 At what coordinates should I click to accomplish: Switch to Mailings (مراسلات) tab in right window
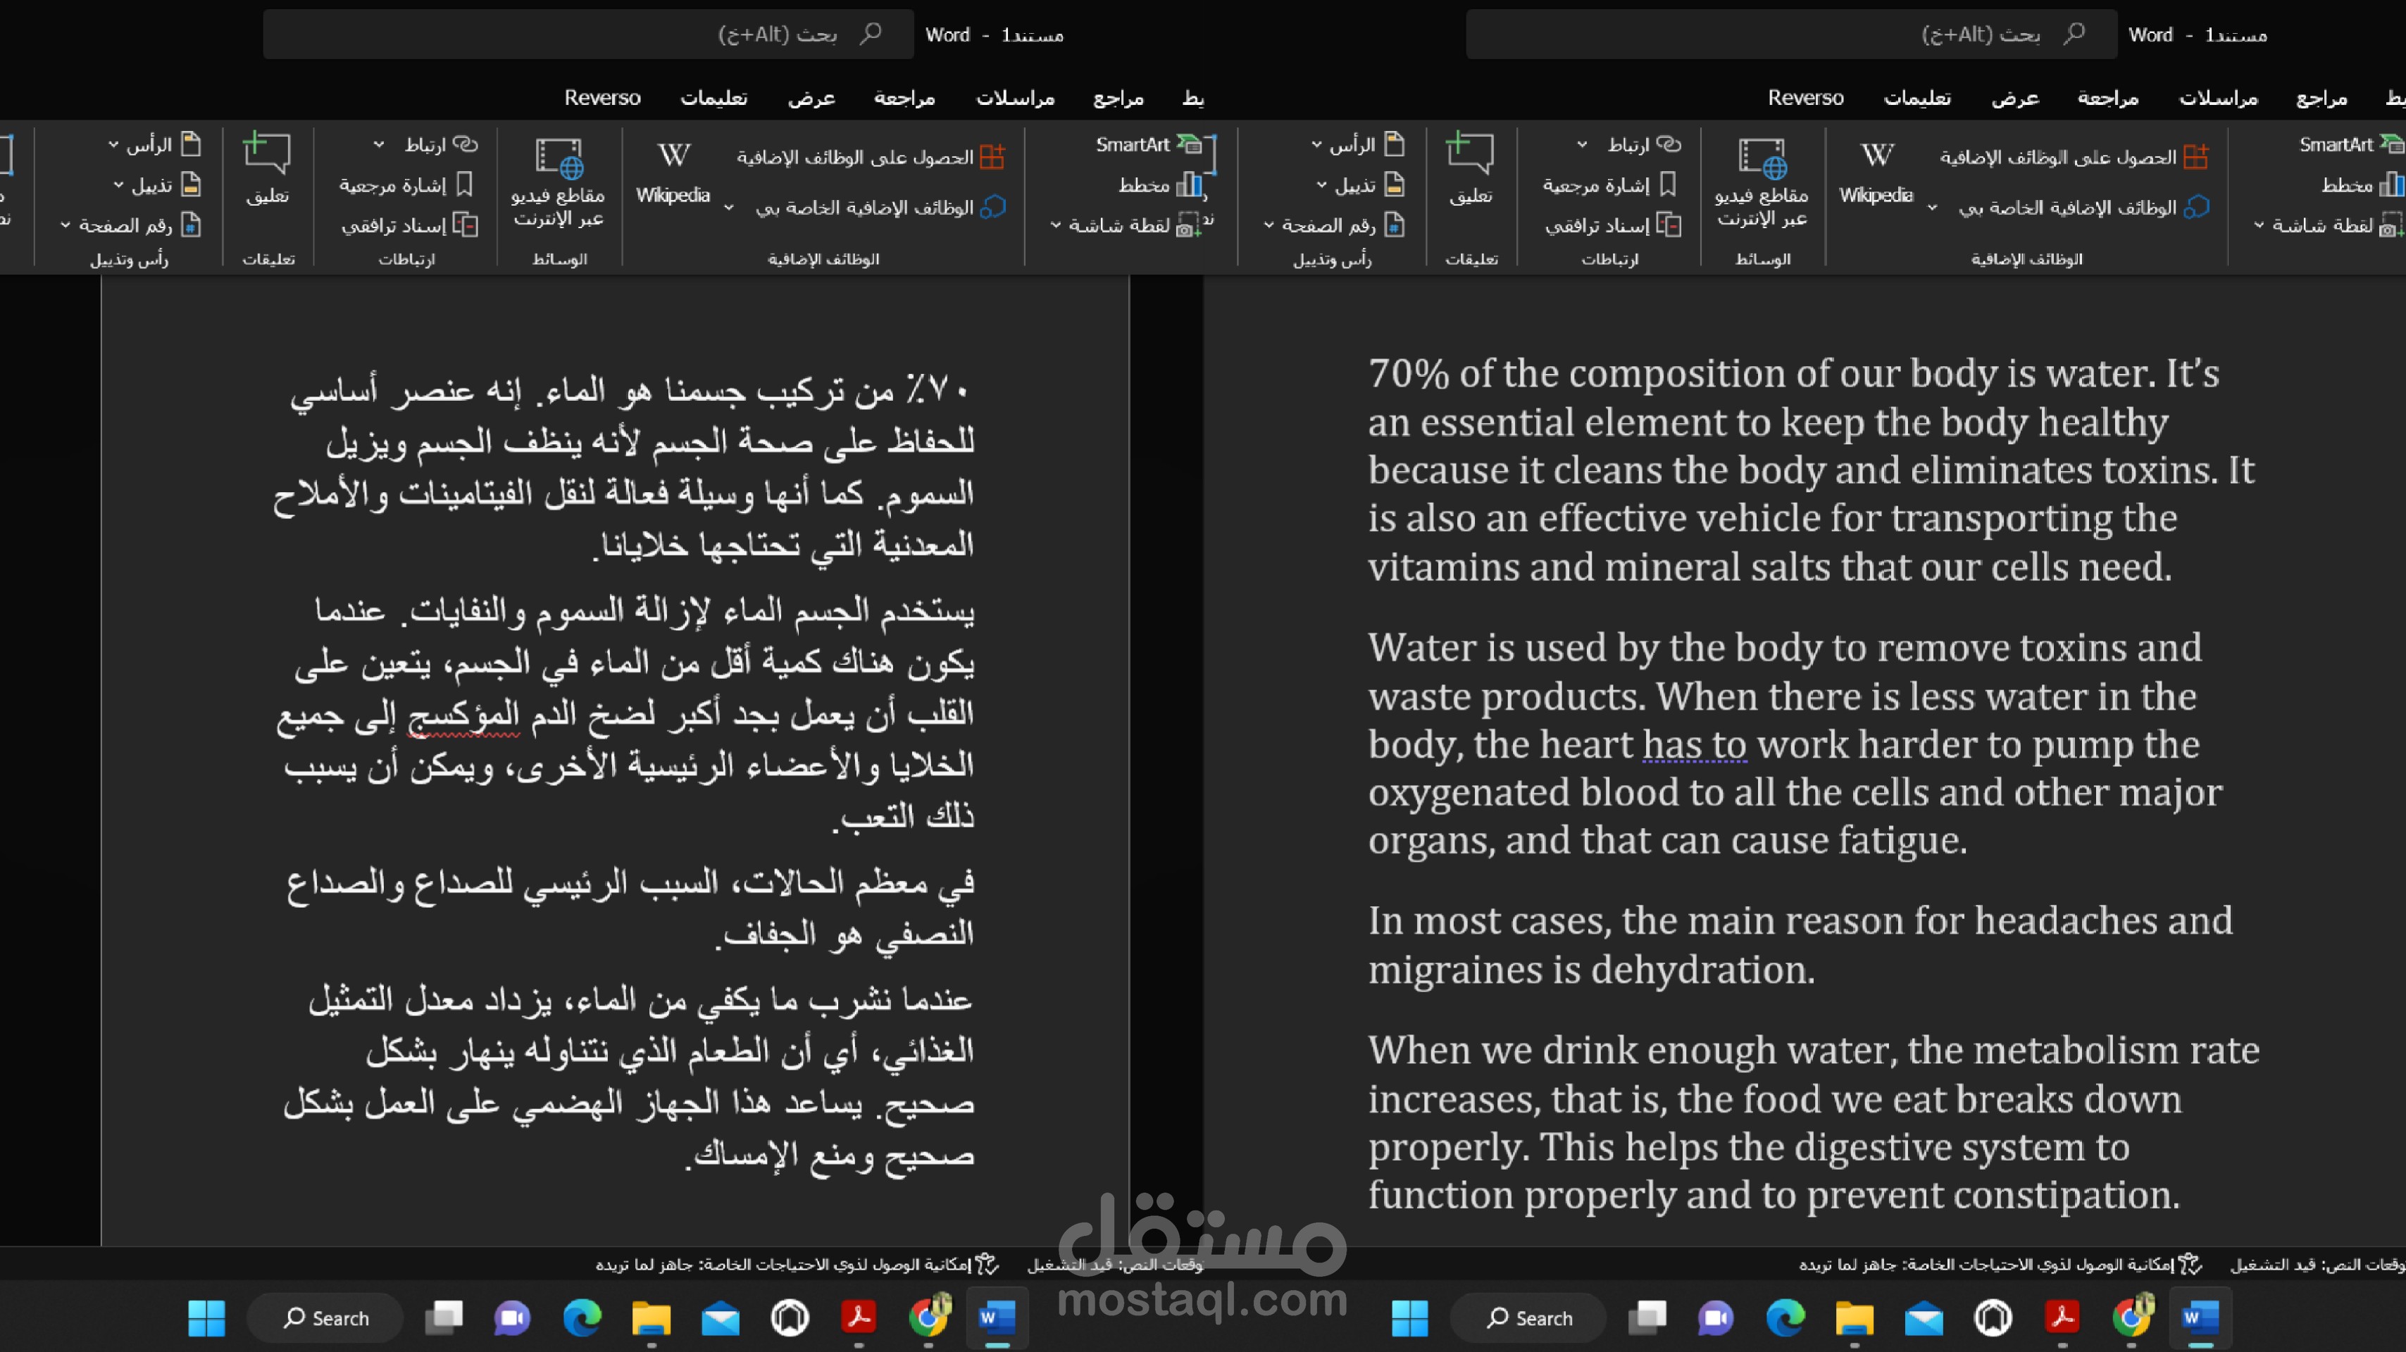coord(2218,98)
